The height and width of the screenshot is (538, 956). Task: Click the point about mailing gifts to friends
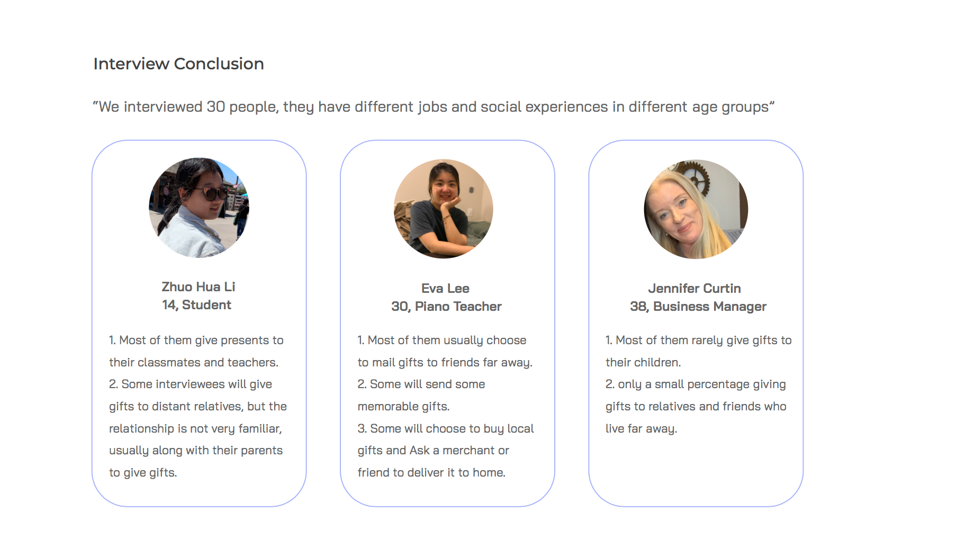coord(442,340)
